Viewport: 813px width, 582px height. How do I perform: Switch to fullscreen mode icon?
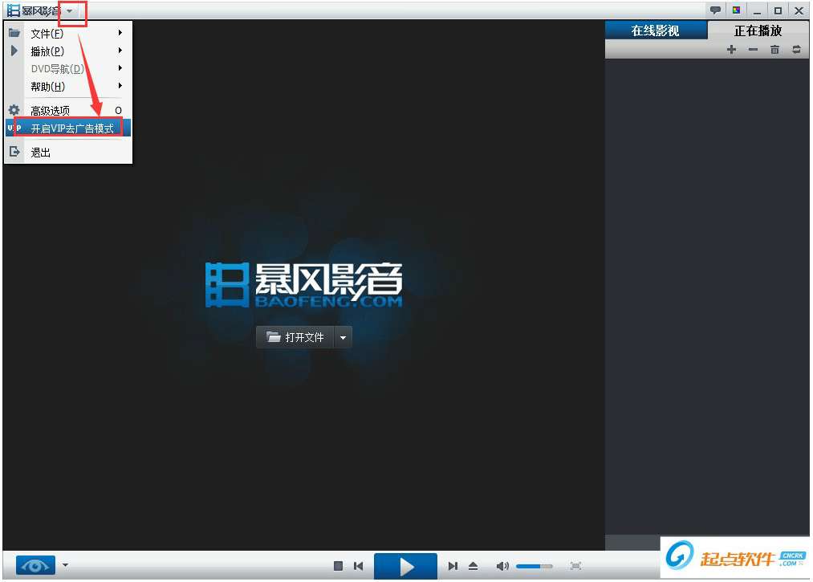pyautogui.click(x=575, y=566)
